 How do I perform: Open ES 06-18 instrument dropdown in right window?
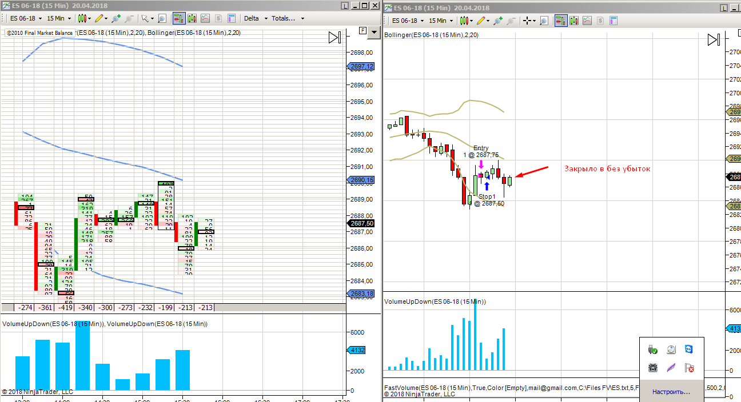tap(408, 21)
